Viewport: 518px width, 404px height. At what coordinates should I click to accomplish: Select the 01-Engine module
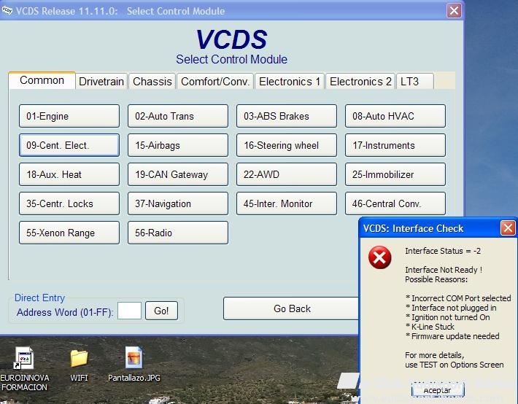[69, 116]
